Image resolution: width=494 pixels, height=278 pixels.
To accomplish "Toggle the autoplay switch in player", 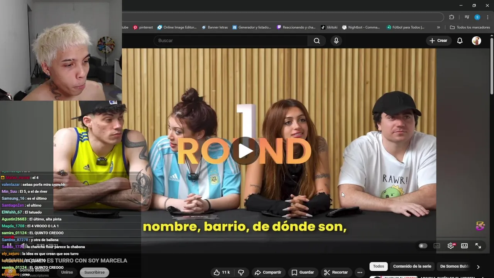I will [423, 246].
